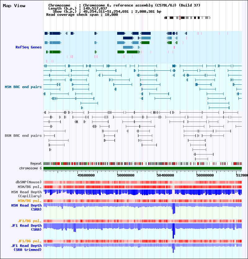Click the green chromosome 6 bar
This screenshot has height=259, width=248.
click(x=143, y=168)
